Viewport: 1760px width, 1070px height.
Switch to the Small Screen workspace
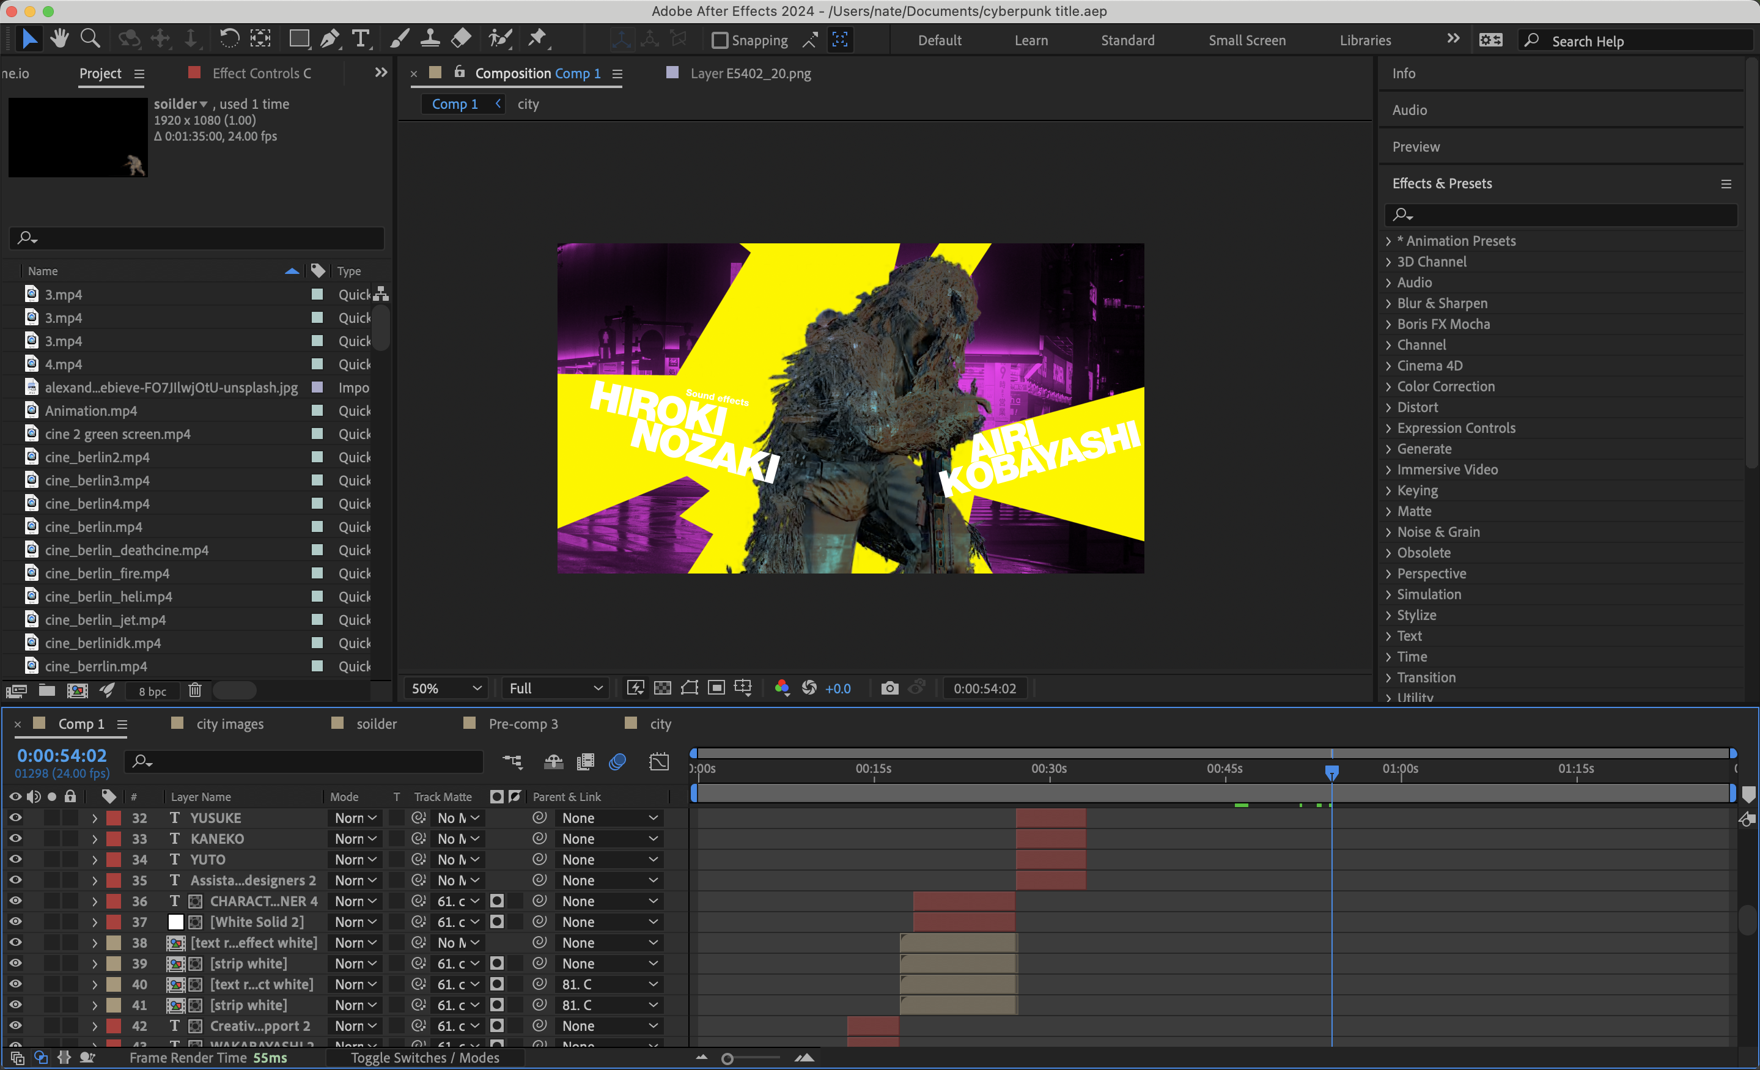(1247, 41)
